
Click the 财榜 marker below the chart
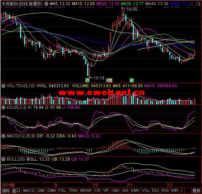point(109,80)
